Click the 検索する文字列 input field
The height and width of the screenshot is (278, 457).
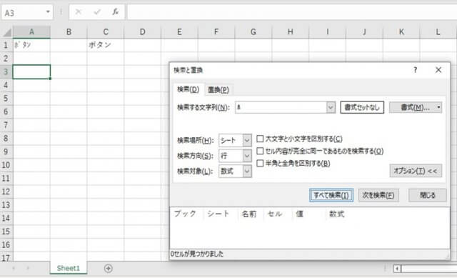coord(281,107)
